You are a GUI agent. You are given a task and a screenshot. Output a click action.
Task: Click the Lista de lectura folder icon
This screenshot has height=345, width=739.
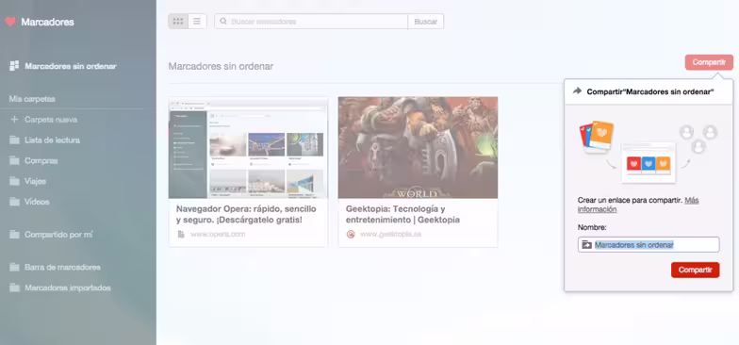pyautogui.click(x=15, y=140)
